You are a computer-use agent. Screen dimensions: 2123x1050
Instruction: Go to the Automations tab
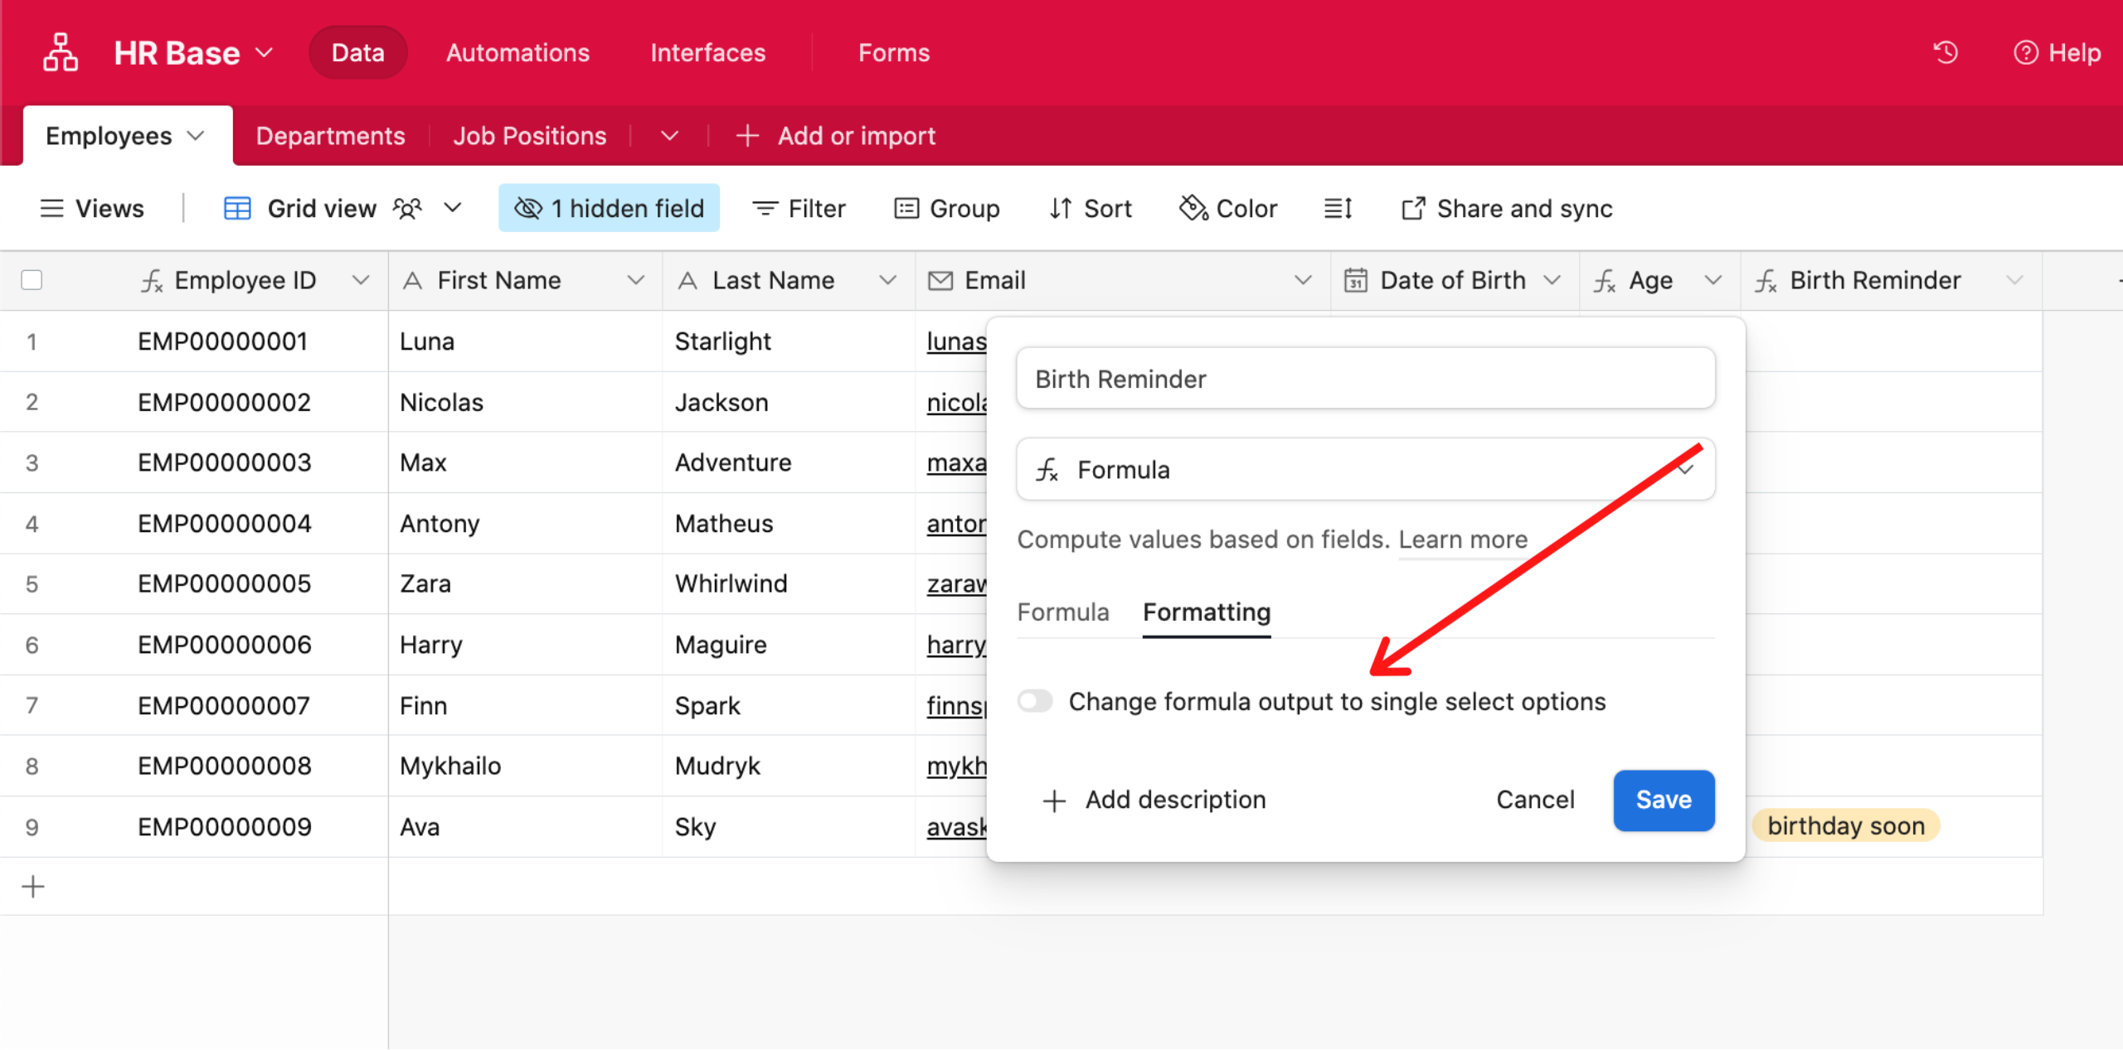[518, 53]
